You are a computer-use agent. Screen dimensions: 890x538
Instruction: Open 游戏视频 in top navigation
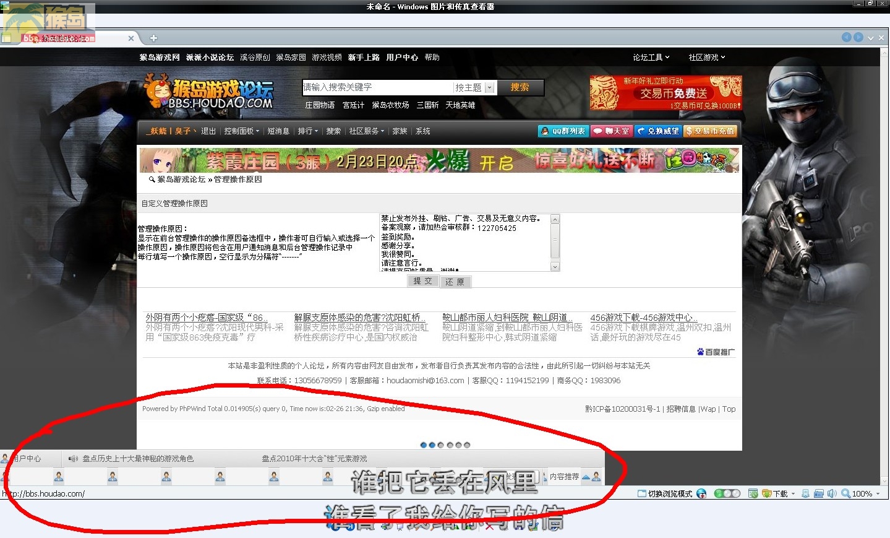(x=327, y=57)
